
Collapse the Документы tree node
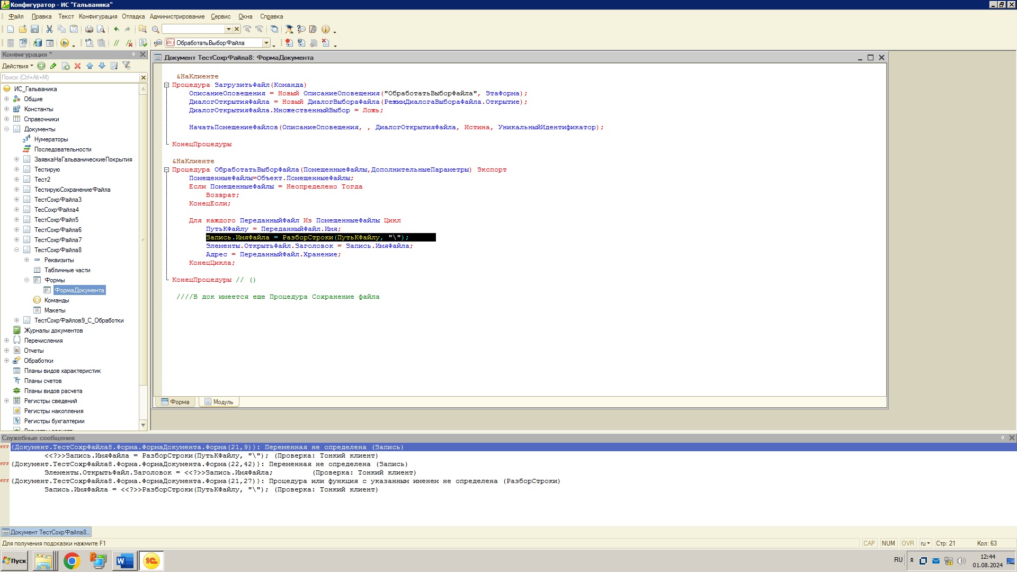pos(6,129)
